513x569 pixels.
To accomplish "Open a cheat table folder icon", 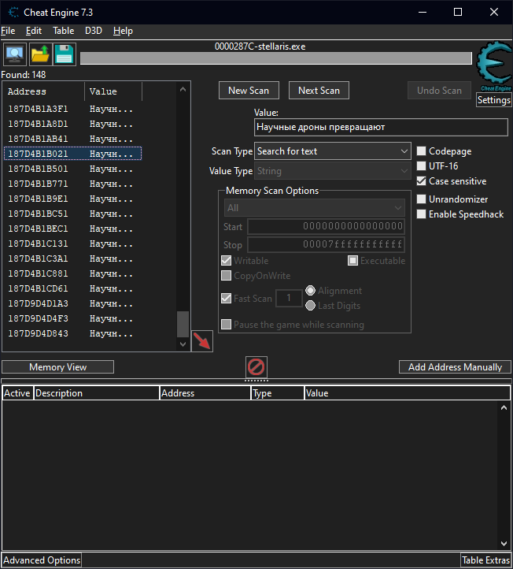I will [40, 54].
